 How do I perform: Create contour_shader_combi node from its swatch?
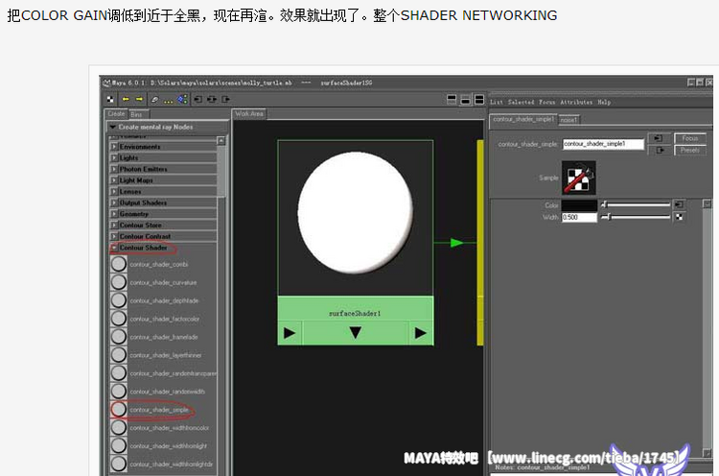click(119, 264)
